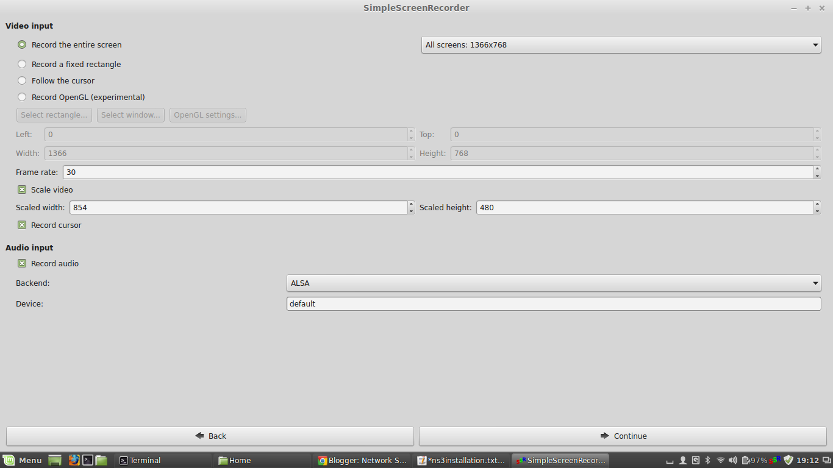Decrease the Frame rate value
Image resolution: width=833 pixels, height=468 pixels.
[817, 175]
